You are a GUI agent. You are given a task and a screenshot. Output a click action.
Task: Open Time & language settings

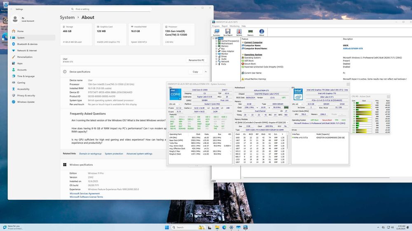[33, 76]
